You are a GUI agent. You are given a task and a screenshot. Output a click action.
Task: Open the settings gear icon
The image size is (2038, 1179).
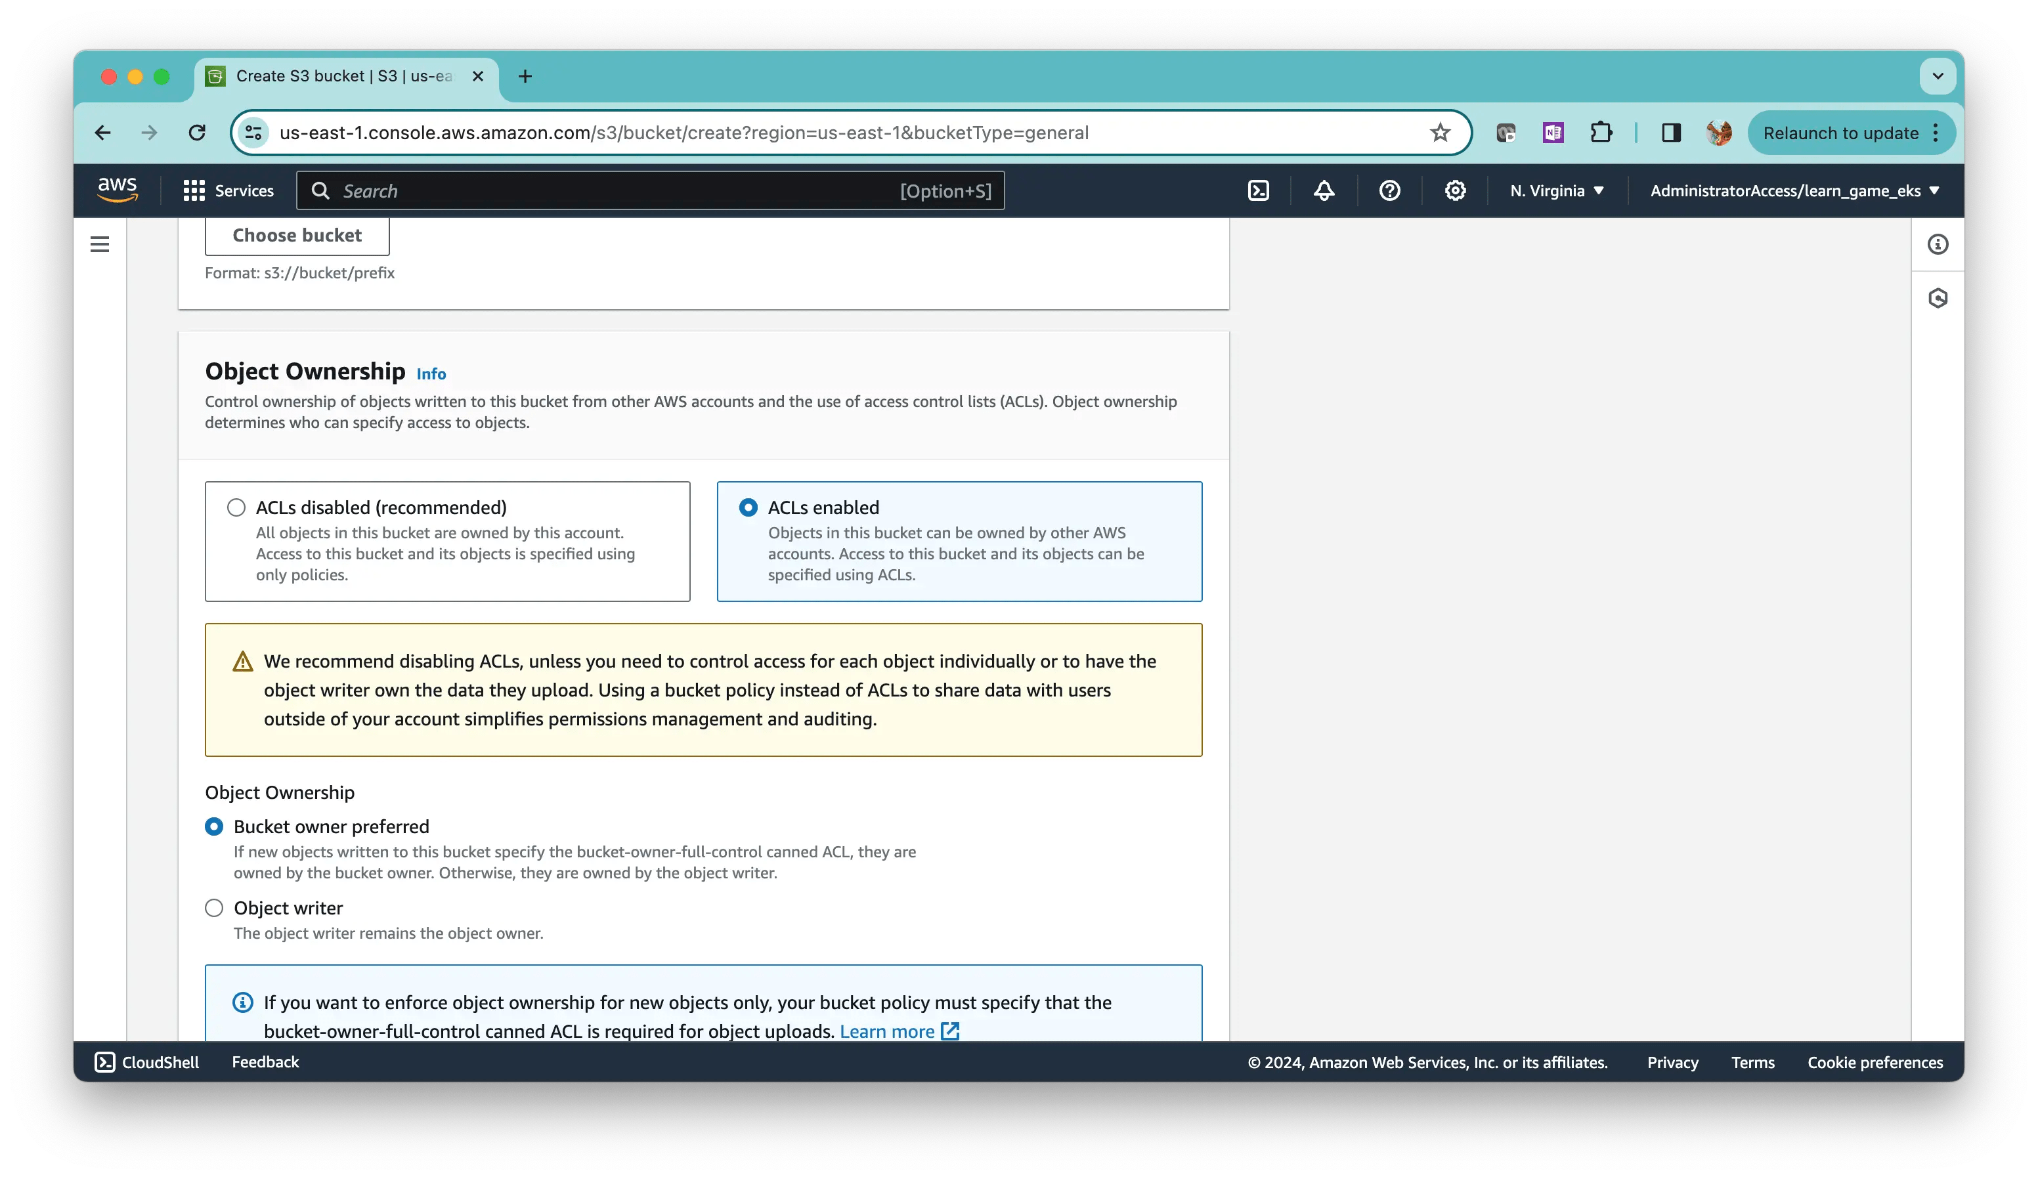point(1453,190)
